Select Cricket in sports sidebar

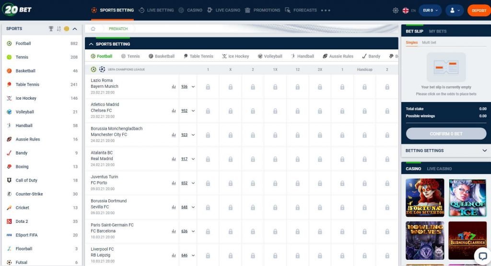pos(42,208)
